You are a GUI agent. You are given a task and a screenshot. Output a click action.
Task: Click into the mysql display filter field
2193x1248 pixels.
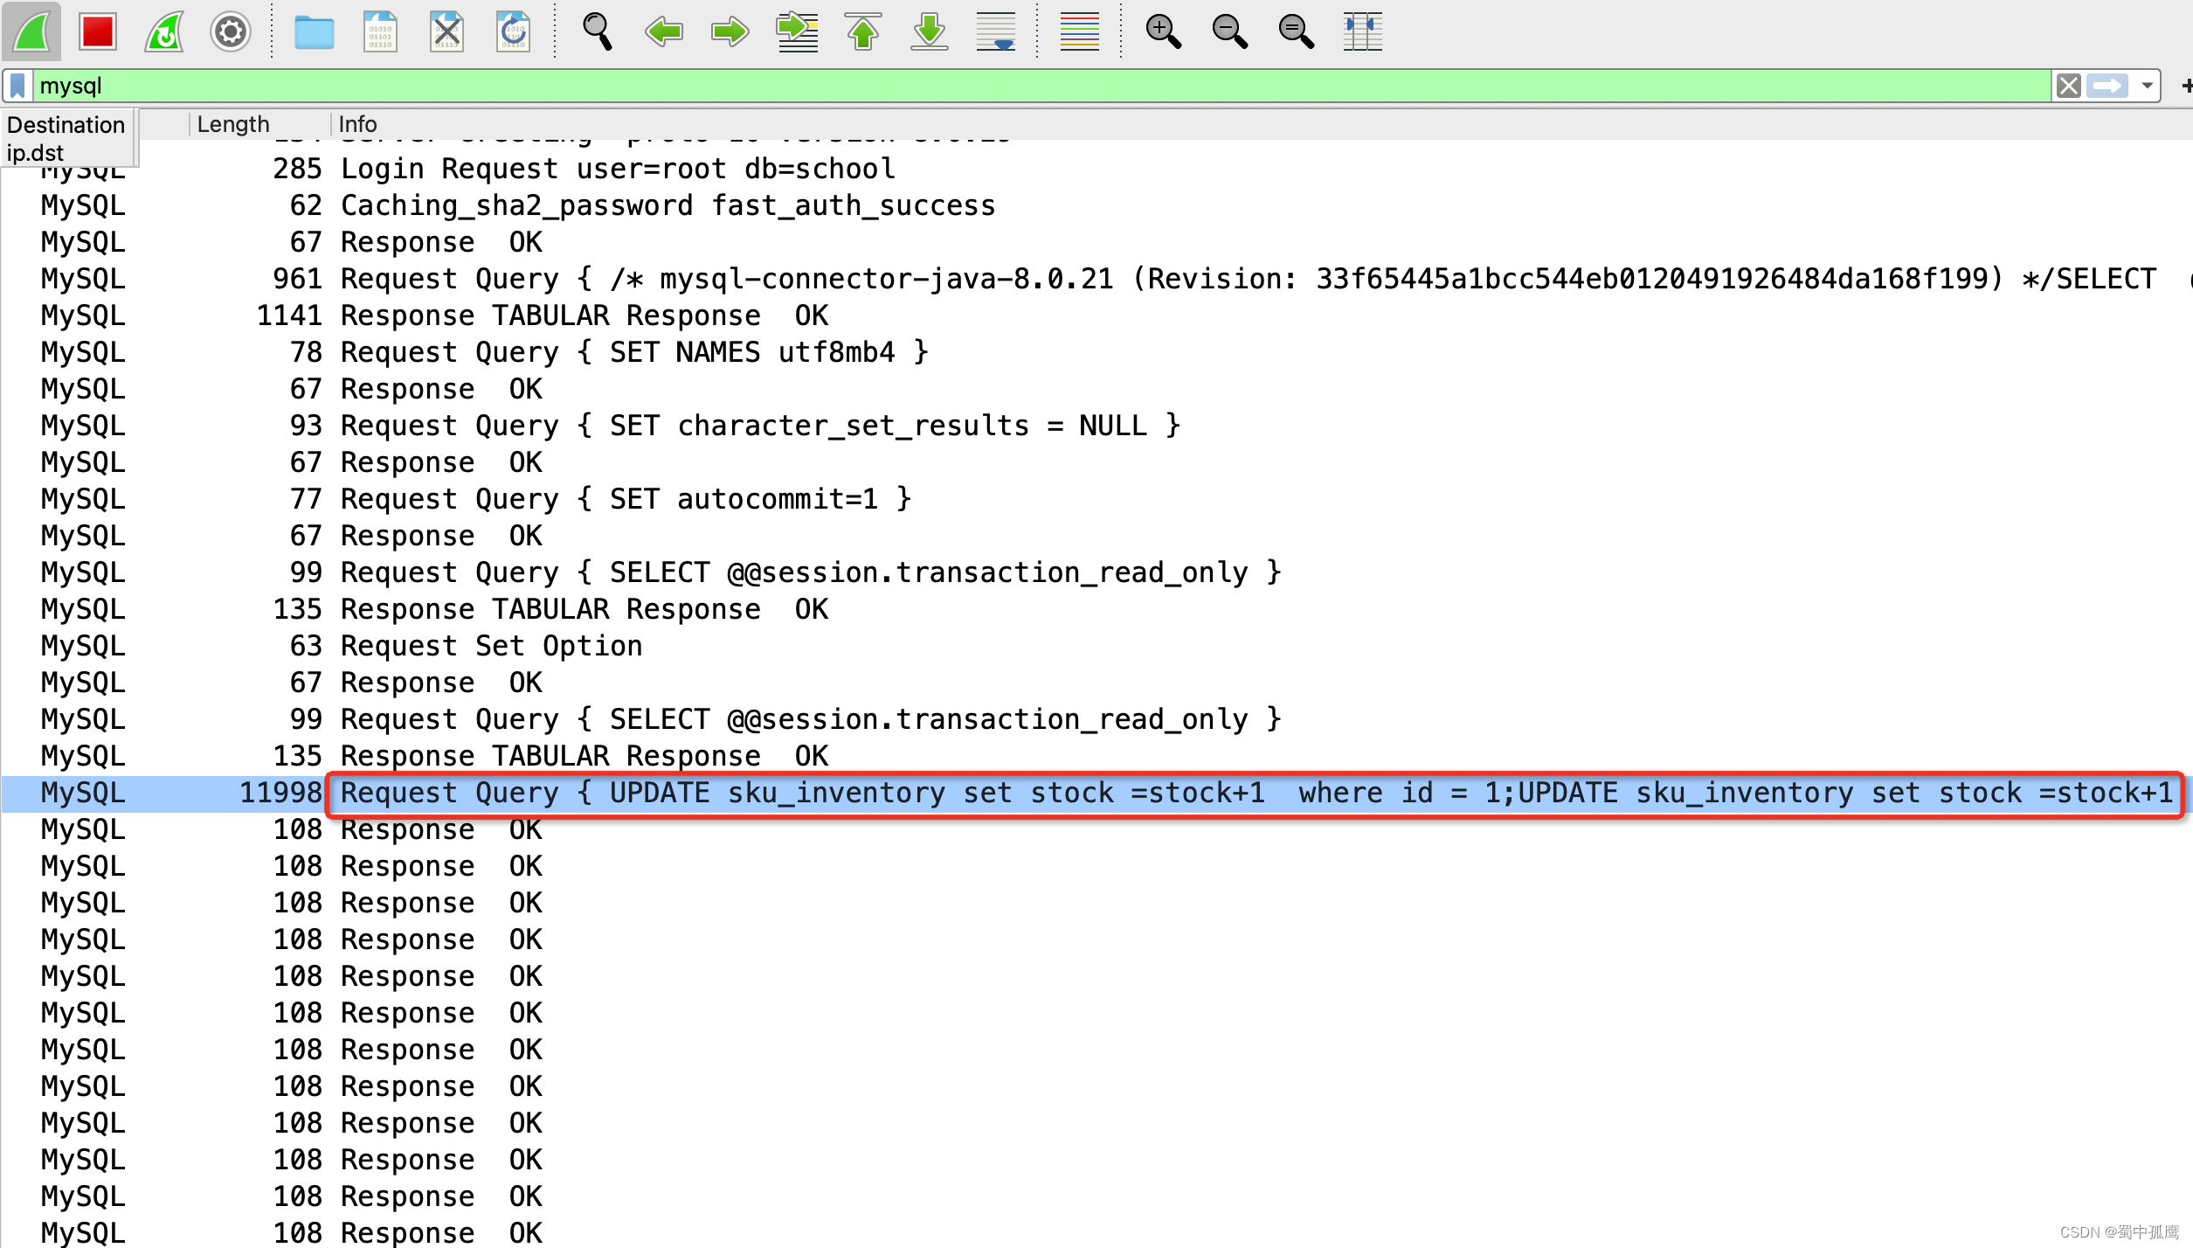click(x=1040, y=86)
